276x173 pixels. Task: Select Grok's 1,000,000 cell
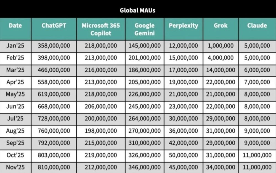tap(221, 46)
